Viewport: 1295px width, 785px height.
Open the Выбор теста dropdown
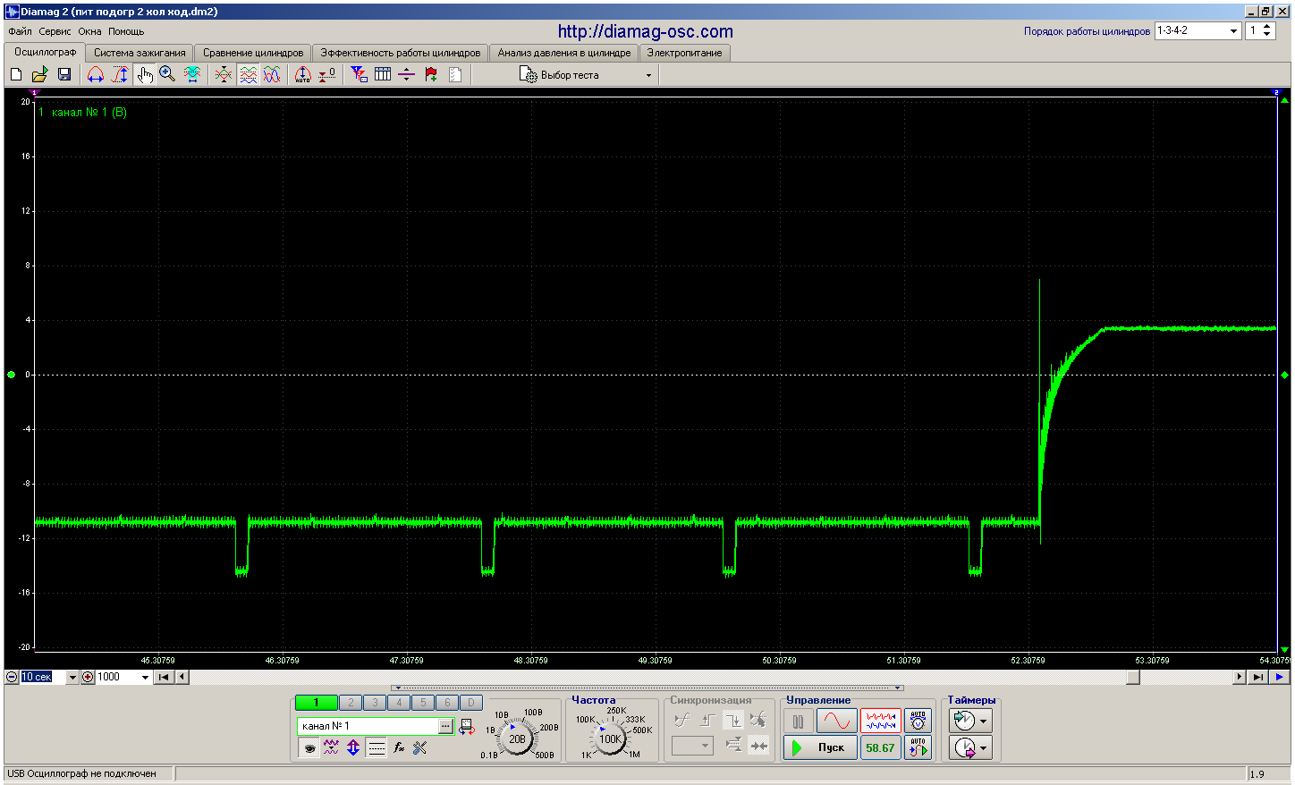click(x=587, y=75)
